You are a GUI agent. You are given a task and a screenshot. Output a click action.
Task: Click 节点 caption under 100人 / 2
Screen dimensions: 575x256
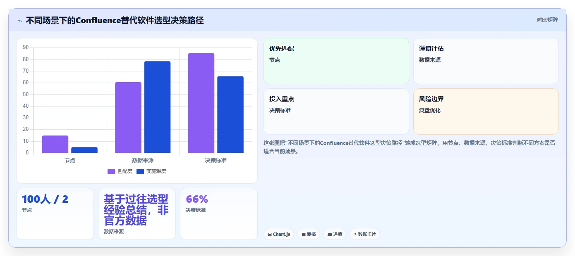click(27, 210)
